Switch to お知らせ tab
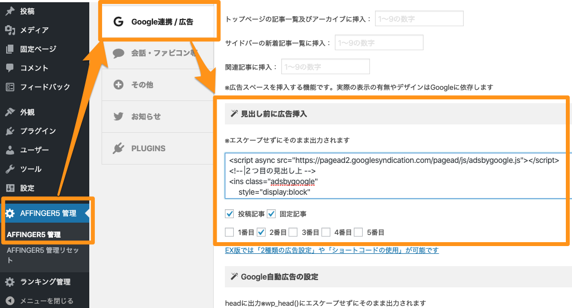 click(158, 117)
